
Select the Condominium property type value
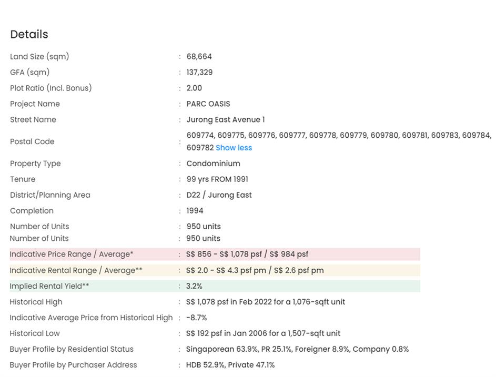[x=213, y=164]
